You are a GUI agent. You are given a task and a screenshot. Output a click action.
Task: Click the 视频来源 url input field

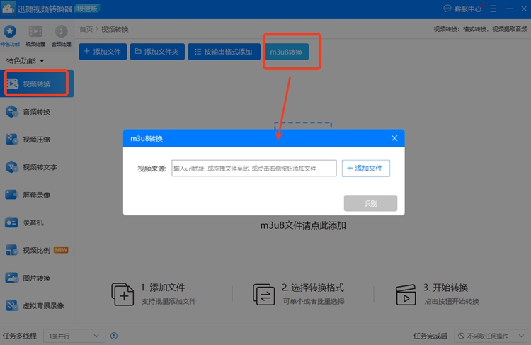coord(254,169)
